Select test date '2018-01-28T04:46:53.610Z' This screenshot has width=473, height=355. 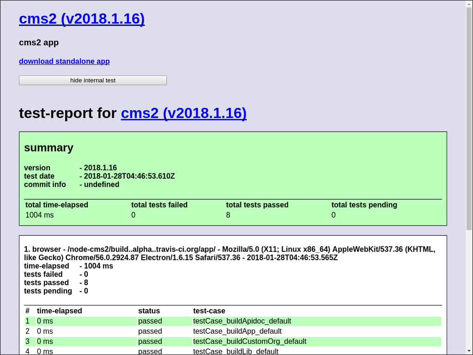[129, 176]
